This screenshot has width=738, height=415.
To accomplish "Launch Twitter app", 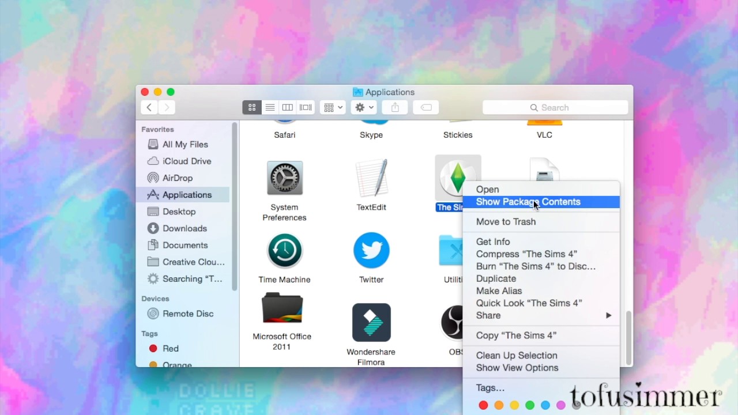I will (371, 250).
